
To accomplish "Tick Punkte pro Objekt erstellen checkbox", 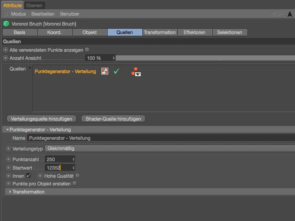I will pyautogui.click(x=75, y=183).
